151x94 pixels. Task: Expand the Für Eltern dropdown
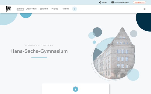click(x=66, y=9)
